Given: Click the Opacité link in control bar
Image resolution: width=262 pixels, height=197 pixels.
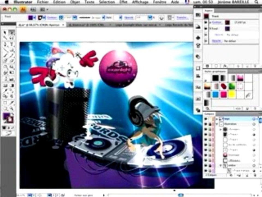Looking at the screenshot, I should (x=129, y=18).
